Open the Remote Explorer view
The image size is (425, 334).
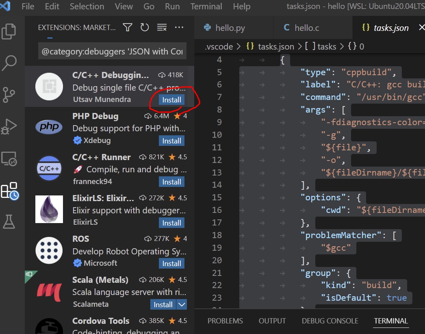tap(9, 158)
